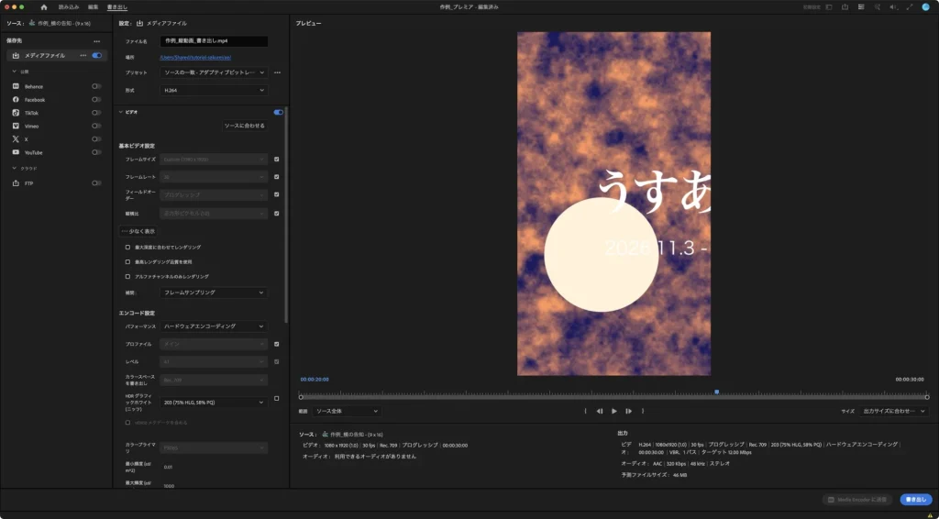Open HDR graphic white 203 dropdown
This screenshot has width=939, height=519.
pos(214,403)
